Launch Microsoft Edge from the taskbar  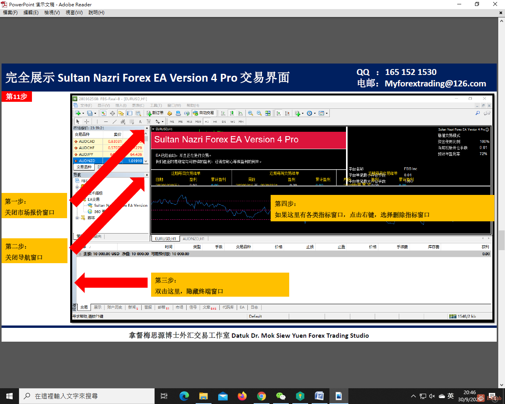pyautogui.click(x=184, y=396)
